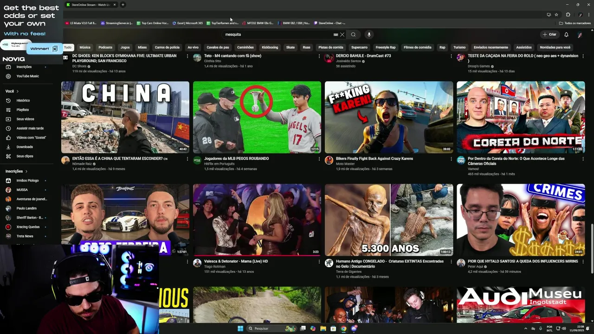Open Treta News subscription channel
Image resolution: width=594 pixels, height=334 pixels.
point(25,236)
